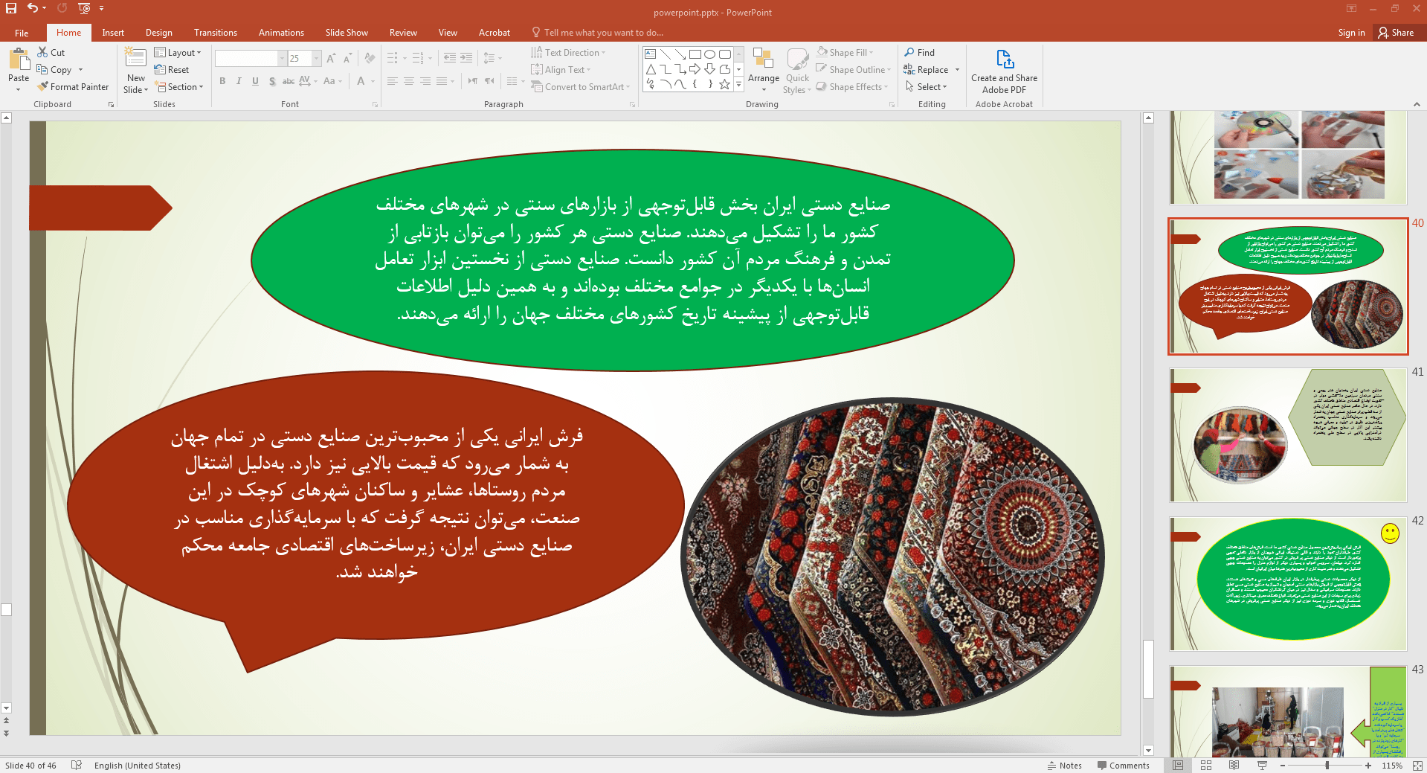This screenshot has height=773, width=1427.
Task: Open the File menu
Action: 22,33
